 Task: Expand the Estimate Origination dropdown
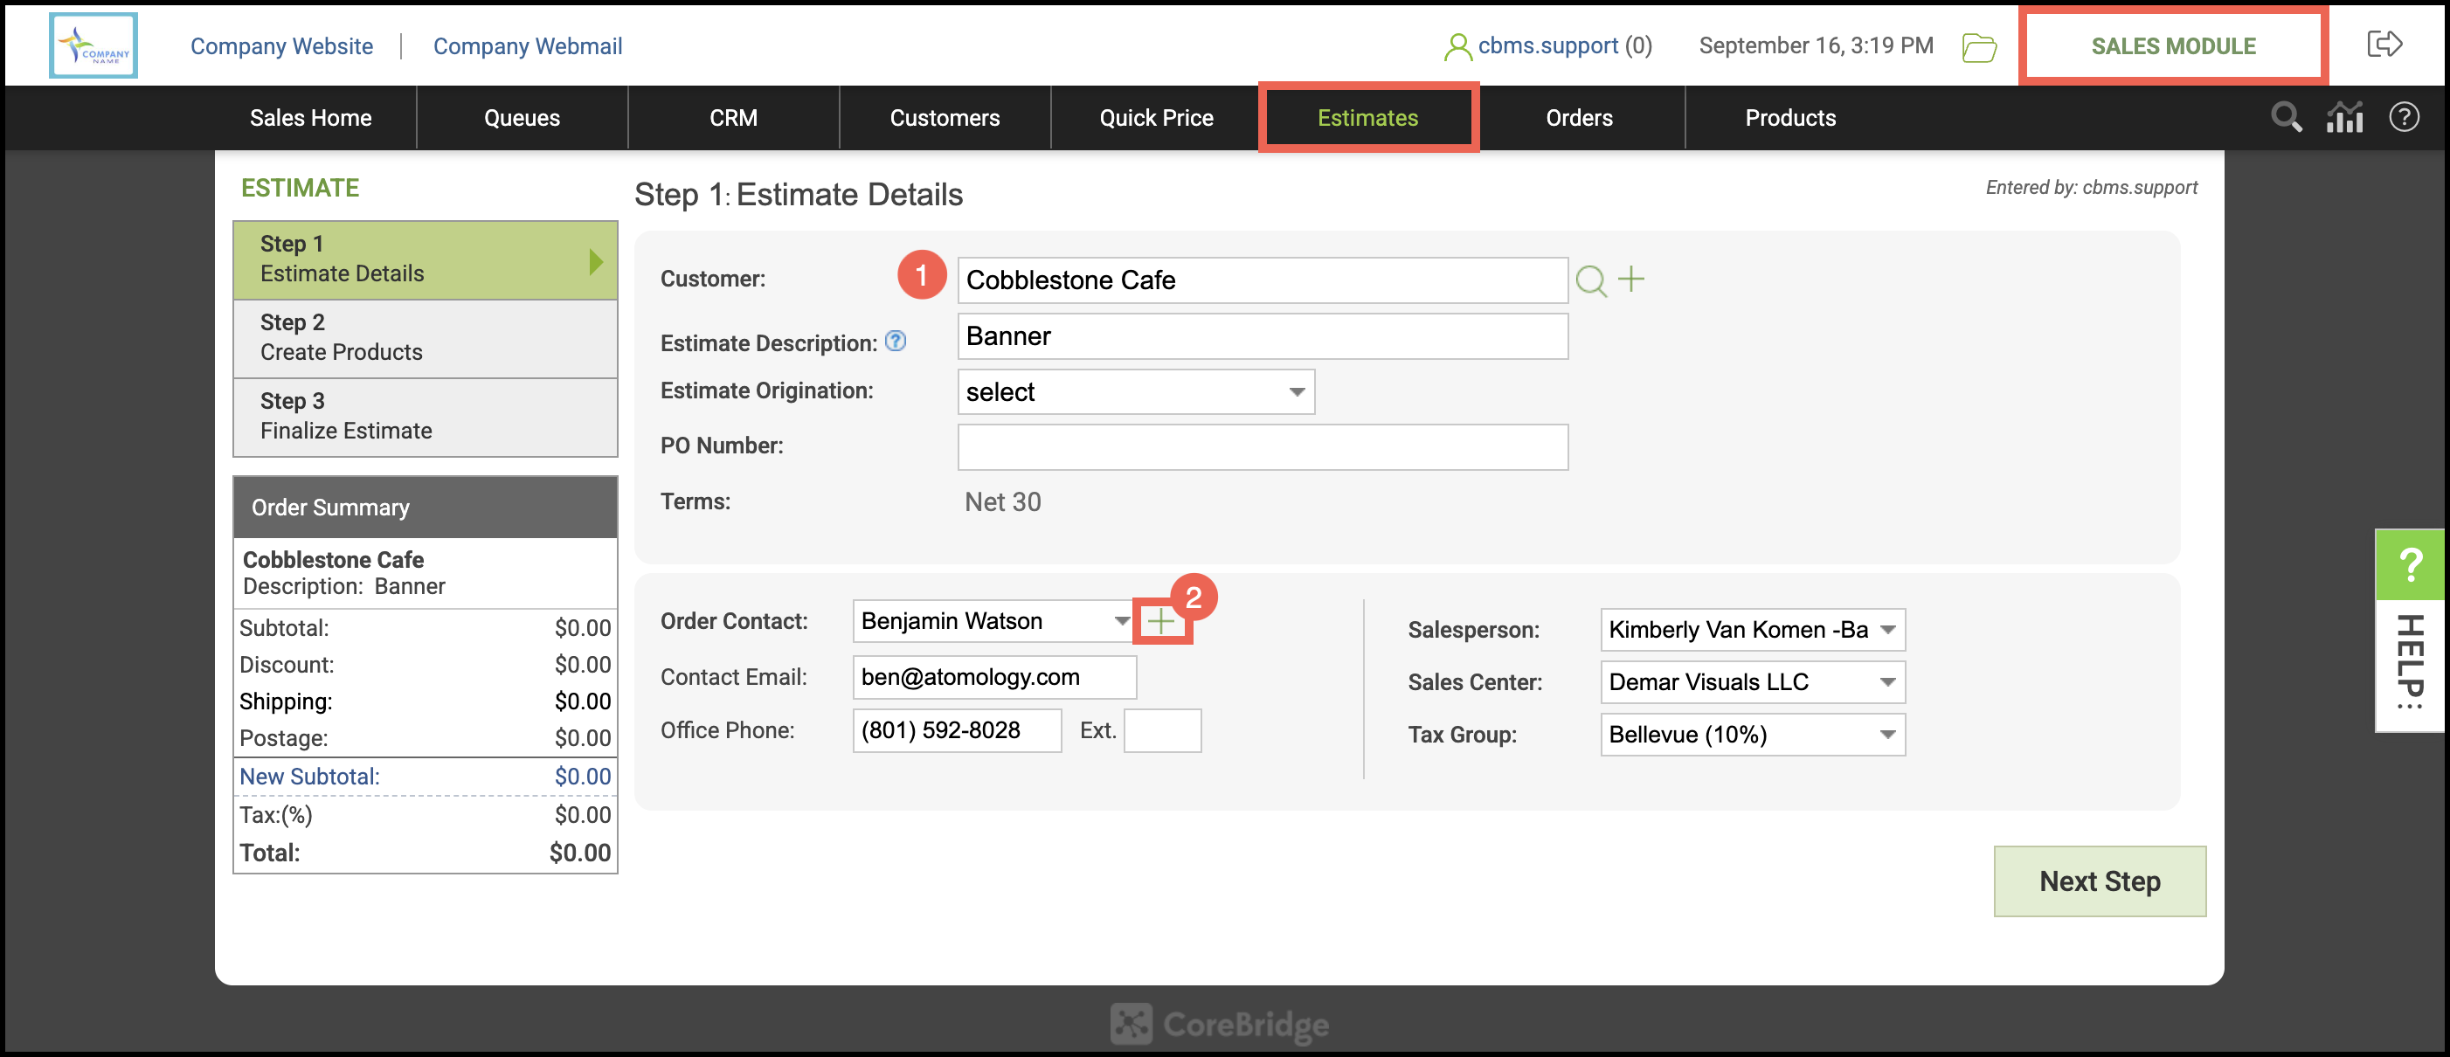point(1136,391)
